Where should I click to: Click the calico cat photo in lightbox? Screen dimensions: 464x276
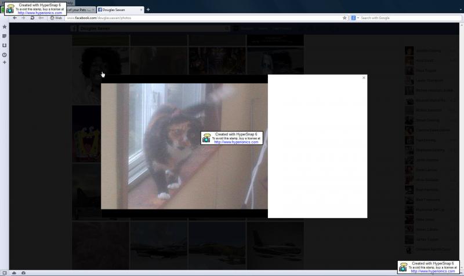(184, 146)
